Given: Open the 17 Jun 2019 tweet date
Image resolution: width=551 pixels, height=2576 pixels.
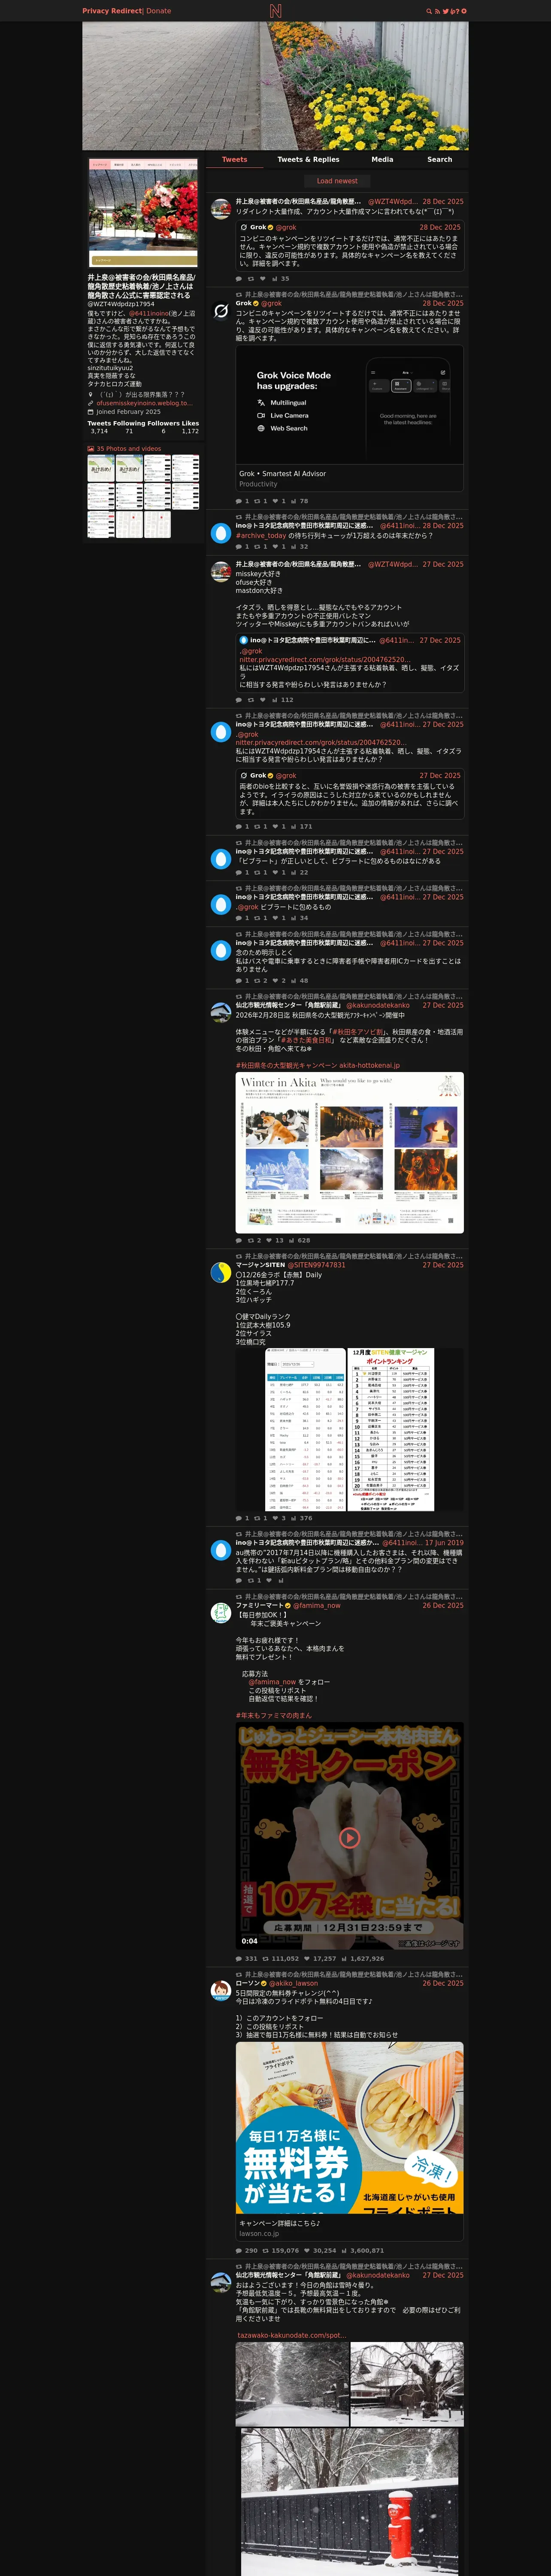Looking at the screenshot, I should (x=444, y=1543).
